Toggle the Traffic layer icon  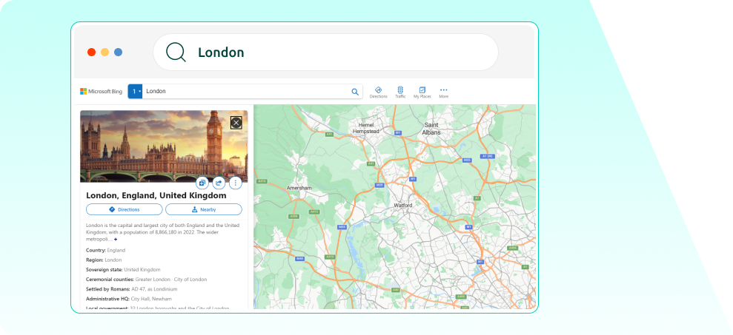click(x=400, y=92)
